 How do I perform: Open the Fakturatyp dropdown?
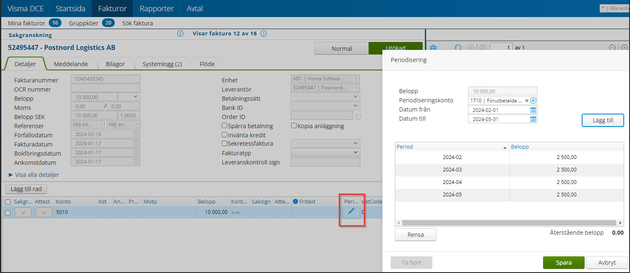click(355, 152)
